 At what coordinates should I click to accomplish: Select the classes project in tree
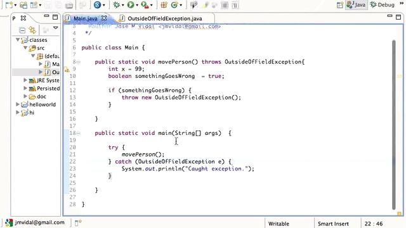click(34, 40)
